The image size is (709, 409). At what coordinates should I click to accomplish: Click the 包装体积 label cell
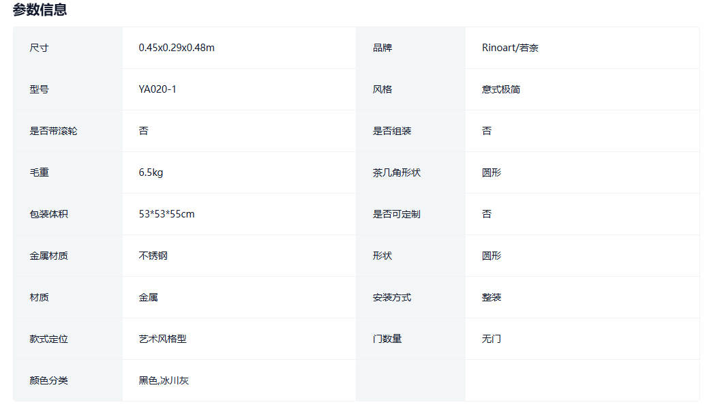tap(49, 214)
